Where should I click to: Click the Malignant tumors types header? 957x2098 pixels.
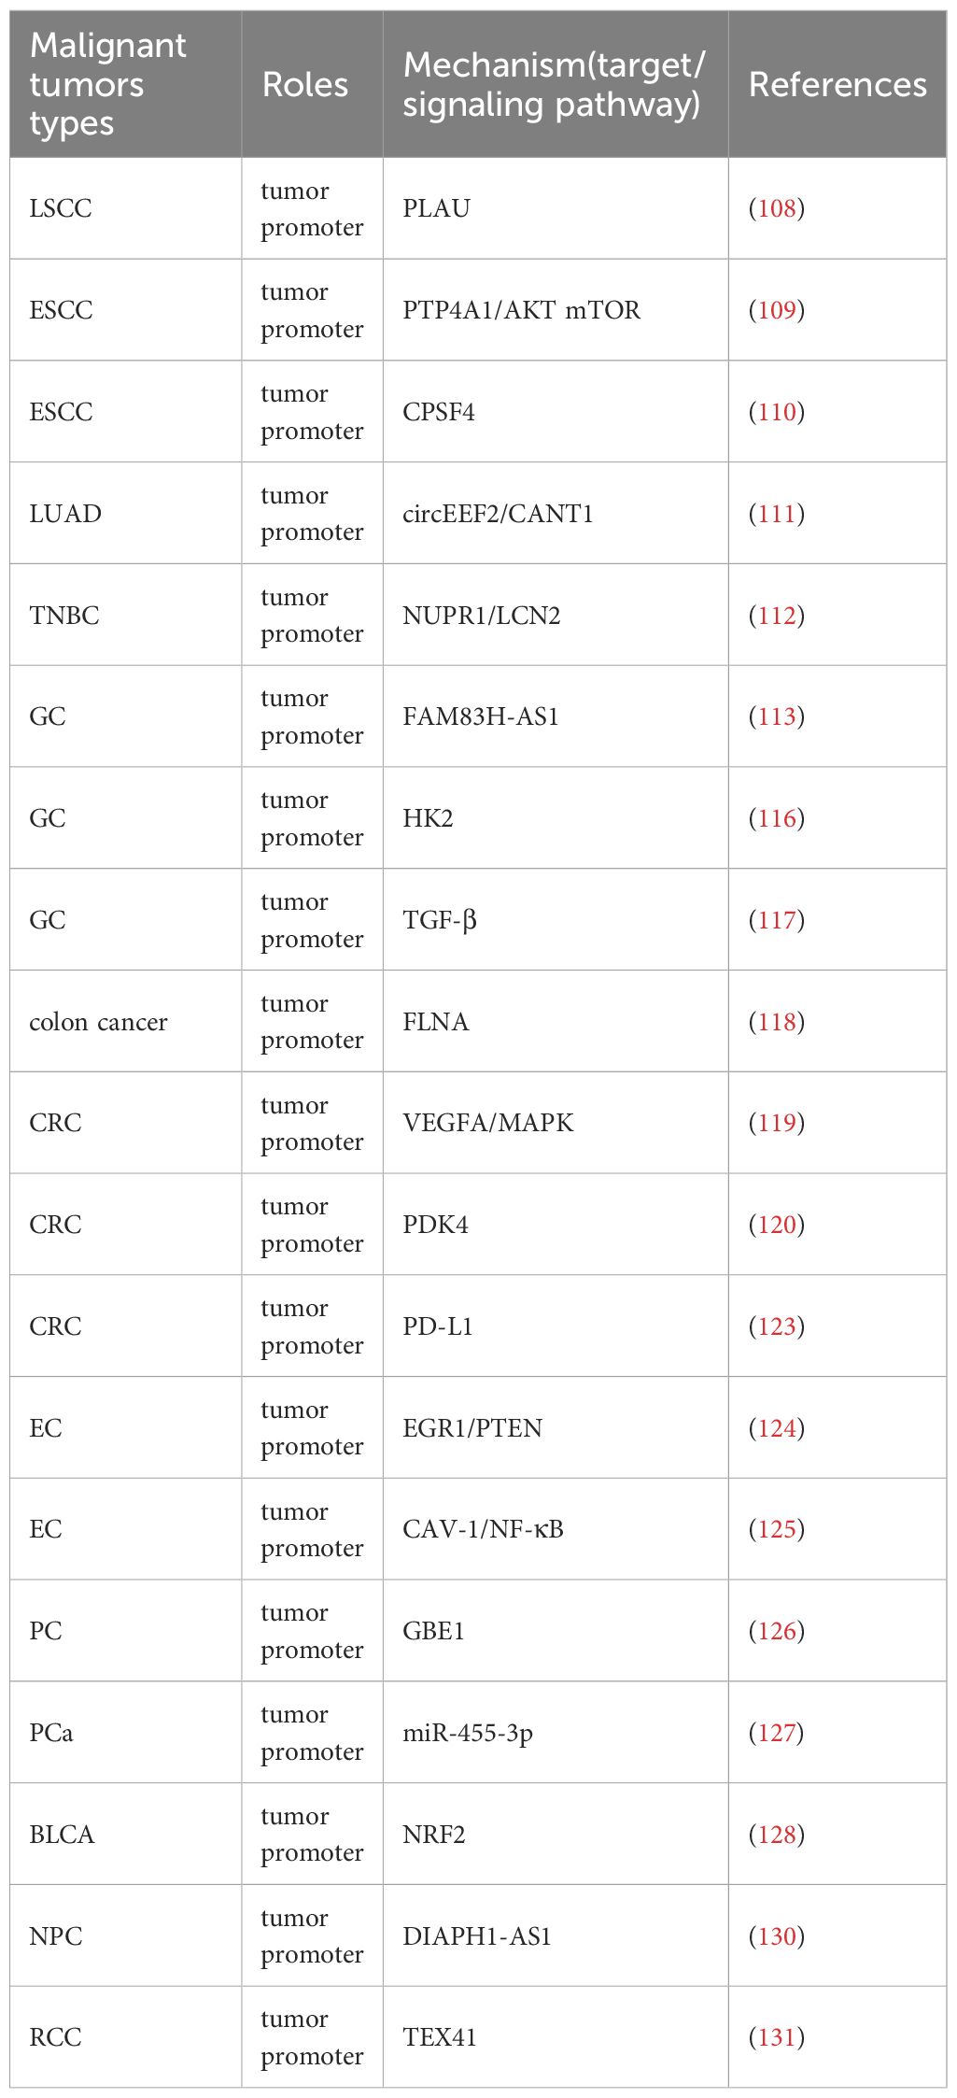point(107,84)
